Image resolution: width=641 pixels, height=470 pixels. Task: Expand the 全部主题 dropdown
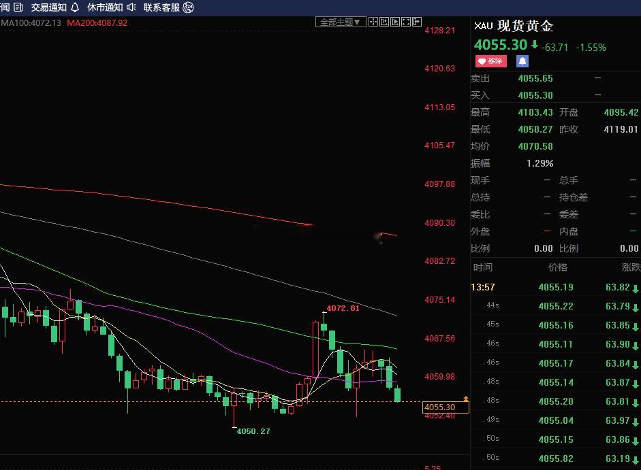tap(340, 22)
